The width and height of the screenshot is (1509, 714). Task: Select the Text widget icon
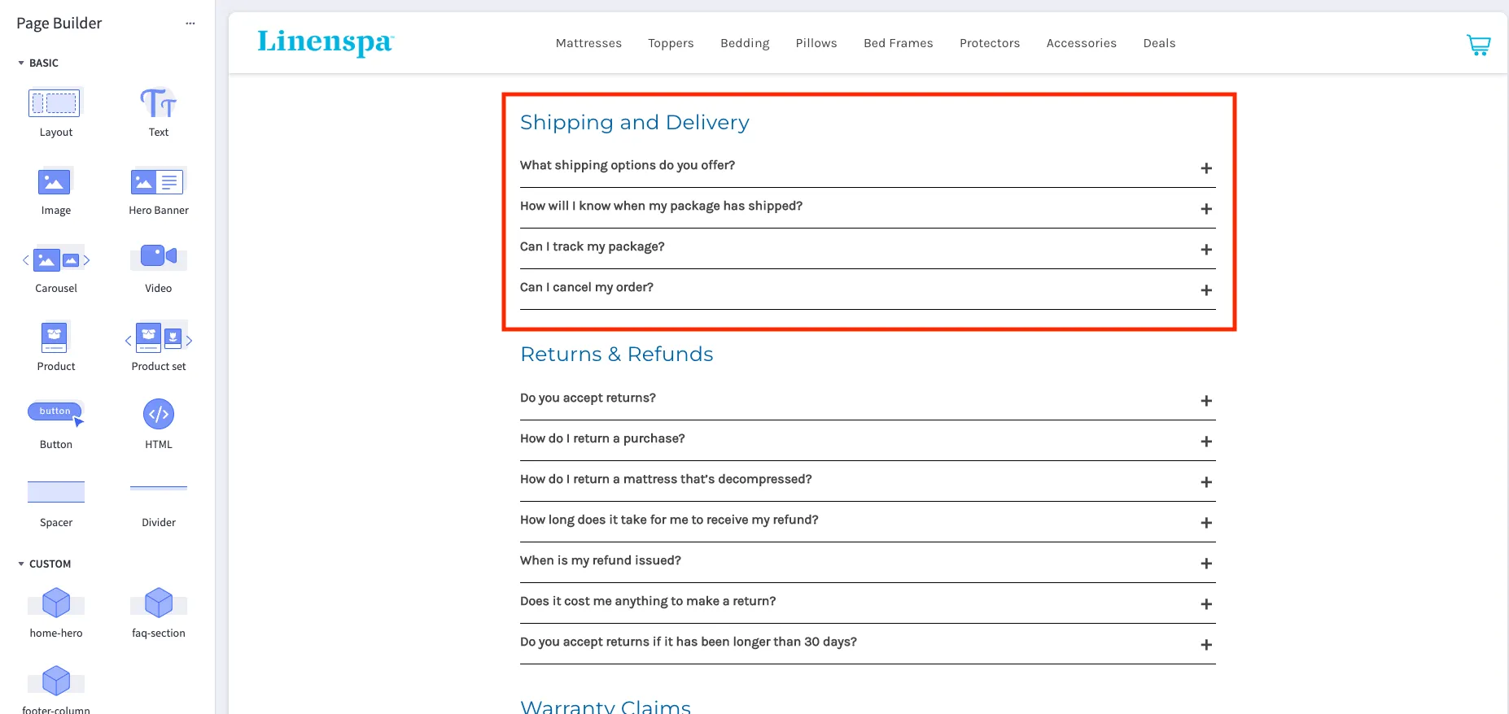point(158,103)
